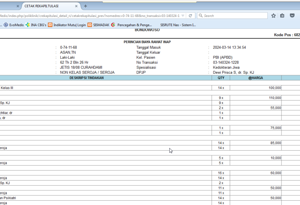Close the CETAK REKAPILTULASI tab

[76, 6]
